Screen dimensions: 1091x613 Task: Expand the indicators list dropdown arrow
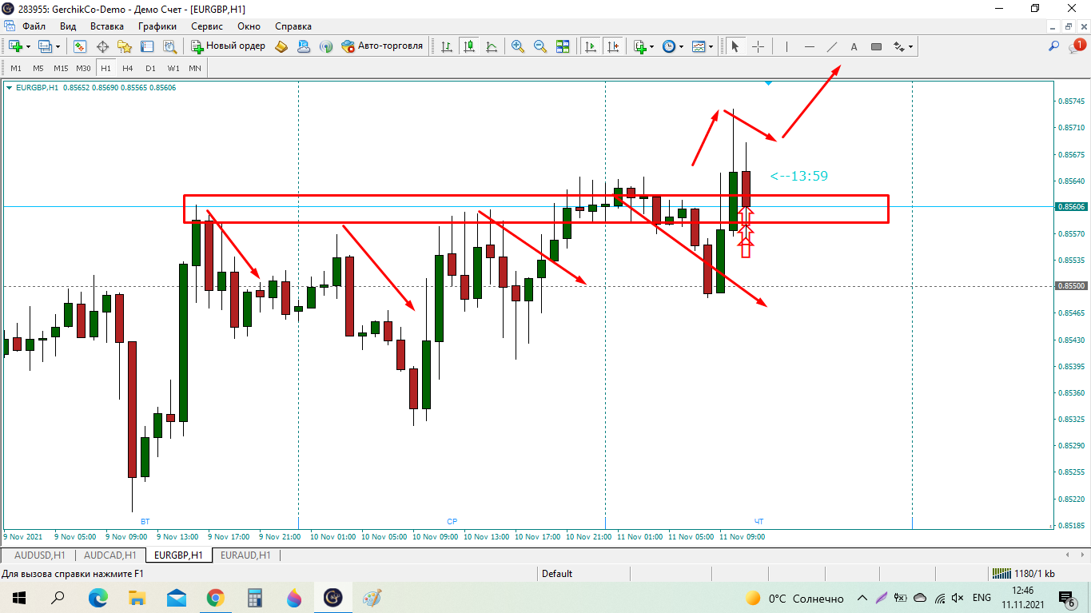tap(652, 46)
